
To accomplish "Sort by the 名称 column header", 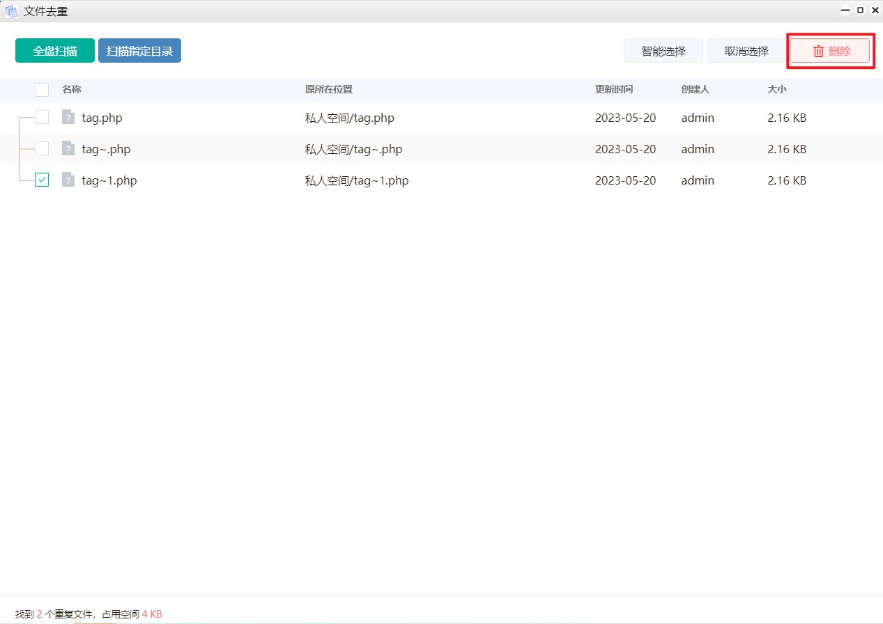I will [x=72, y=90].
